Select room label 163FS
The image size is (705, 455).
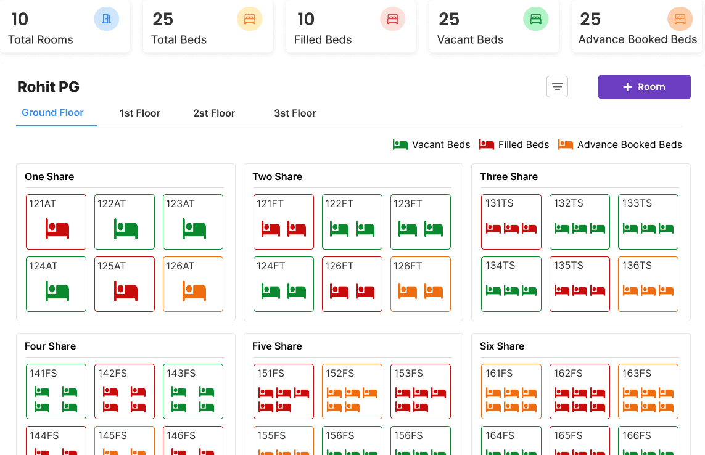pyautogui.click(x=637, y=373)
